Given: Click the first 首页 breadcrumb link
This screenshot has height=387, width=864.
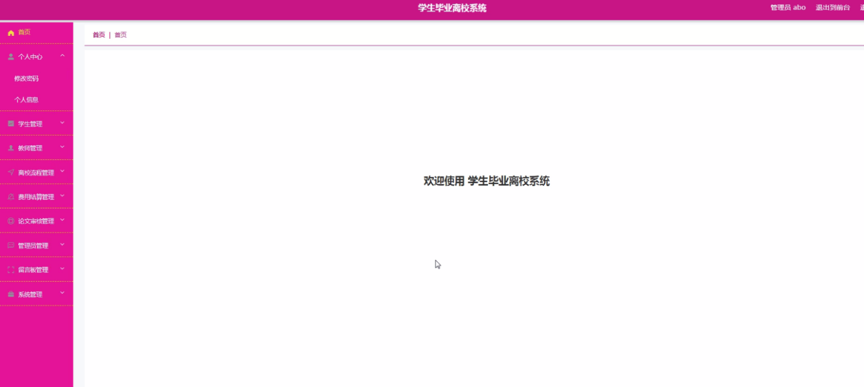Looking at the screenshot, I should click(99, 35).
